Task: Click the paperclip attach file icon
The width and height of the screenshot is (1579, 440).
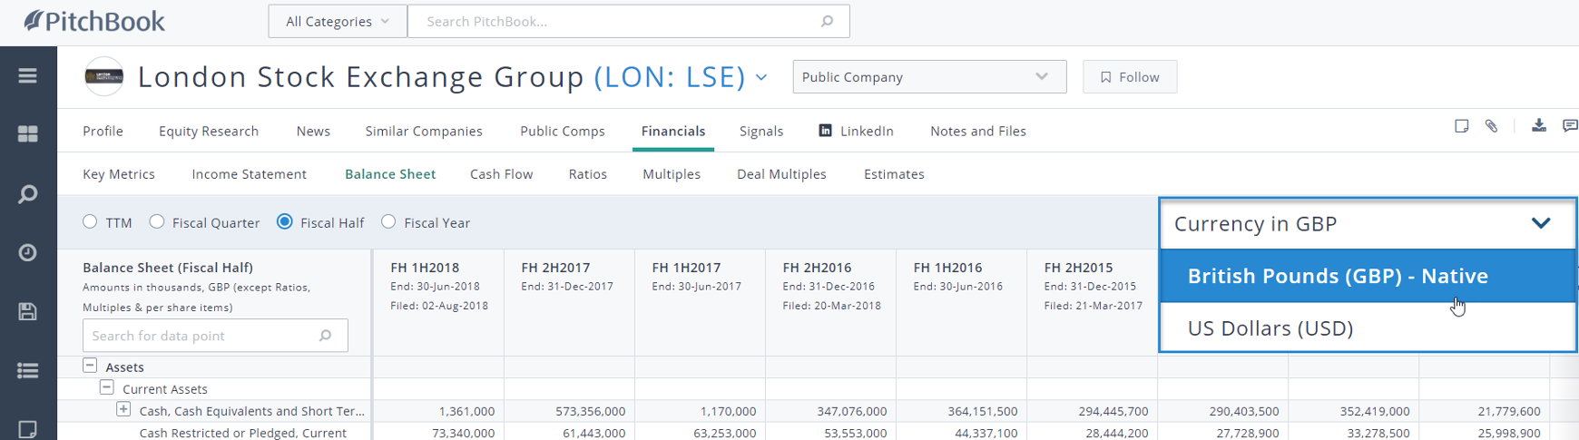Action: click(1491, 126)
